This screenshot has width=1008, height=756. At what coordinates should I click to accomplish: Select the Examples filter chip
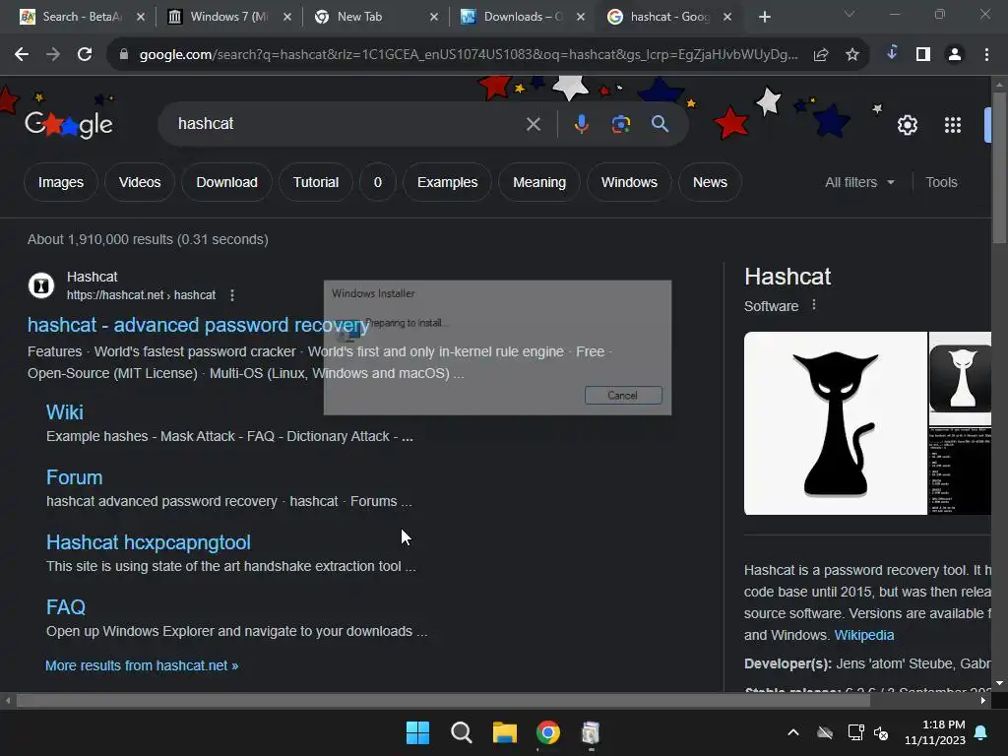[448, 182]
